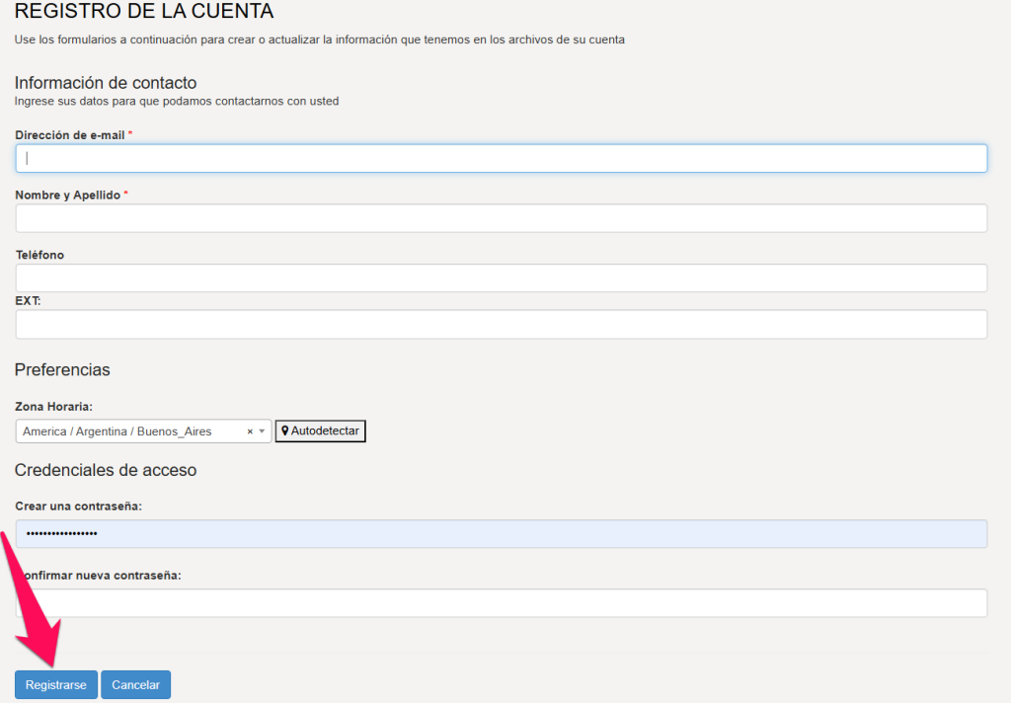Click the location pin icon beside Autodetectar
Viewport: 1011px width, 703px height.
point(285,431)
